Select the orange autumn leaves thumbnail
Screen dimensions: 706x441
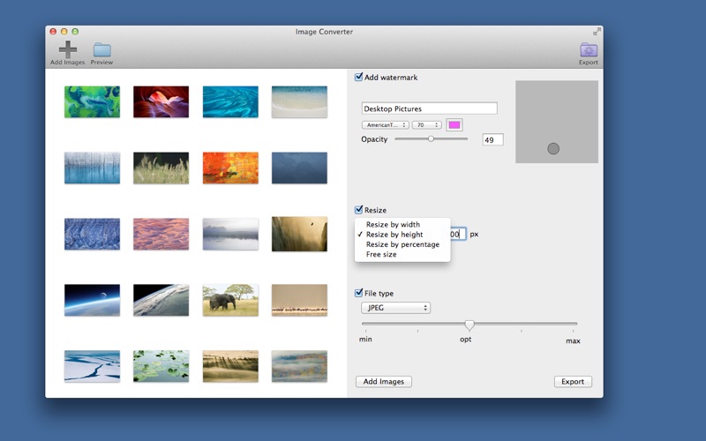[230, 168]
